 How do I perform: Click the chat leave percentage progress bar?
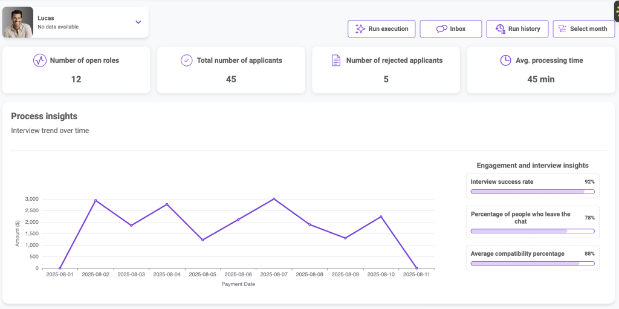(x=532, y=231)
